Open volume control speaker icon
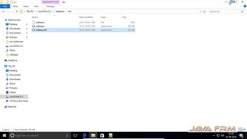The image size is (247, 139). (223, 136)
